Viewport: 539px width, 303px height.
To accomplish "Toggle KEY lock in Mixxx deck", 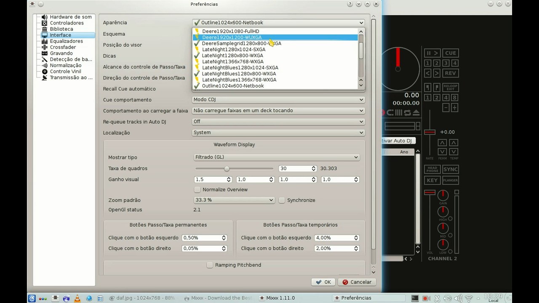I will pyautogui.click(x=432, y=180).
